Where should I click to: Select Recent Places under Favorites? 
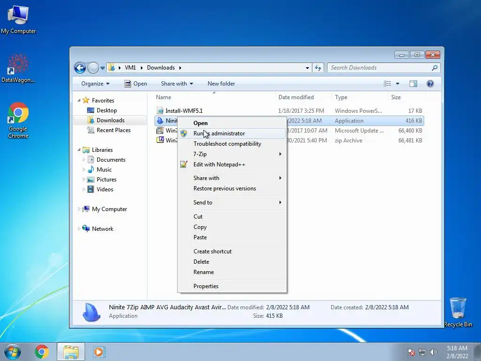(x=114, y=130)
